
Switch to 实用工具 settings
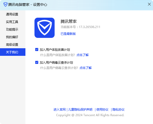[13, 22]
